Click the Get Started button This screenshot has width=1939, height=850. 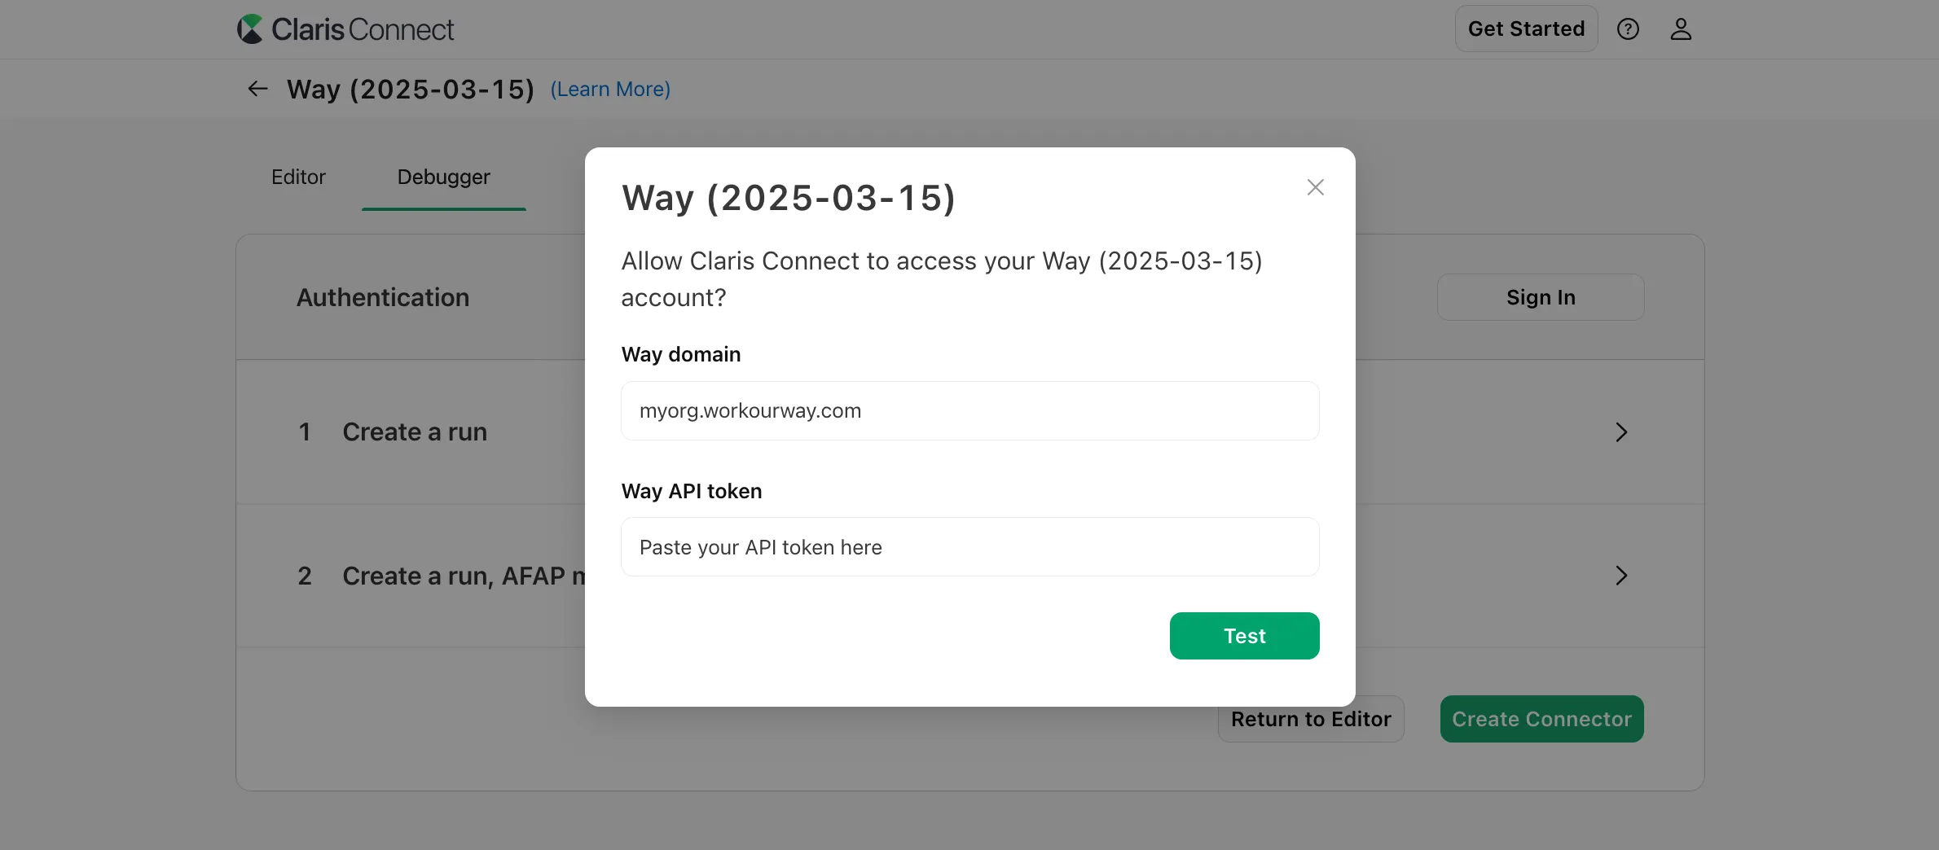(1525, 28)
